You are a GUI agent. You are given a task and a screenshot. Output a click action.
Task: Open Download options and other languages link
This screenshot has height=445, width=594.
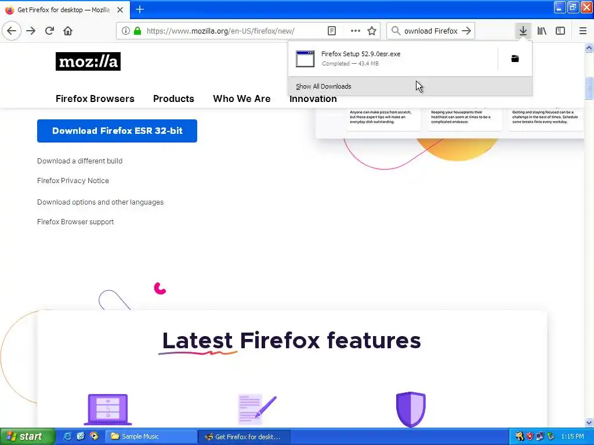pyautogui.click(x=100, y=202)
